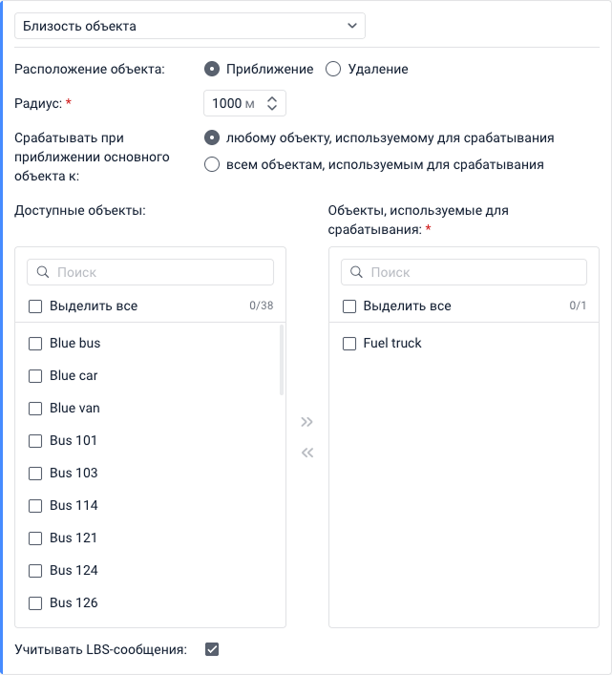The image size is (612, 675).
Task: Click the radius stepper arrows
Action: [x=272, y=103]
